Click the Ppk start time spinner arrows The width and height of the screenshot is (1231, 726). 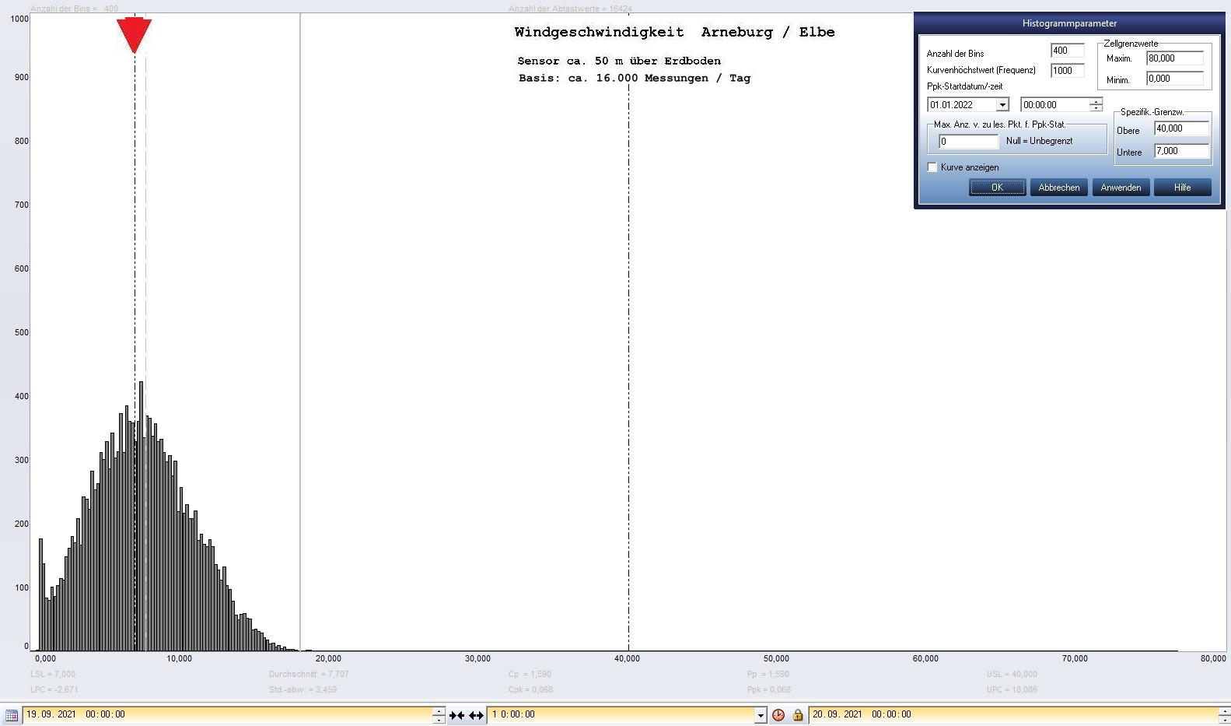[1096, 105]
